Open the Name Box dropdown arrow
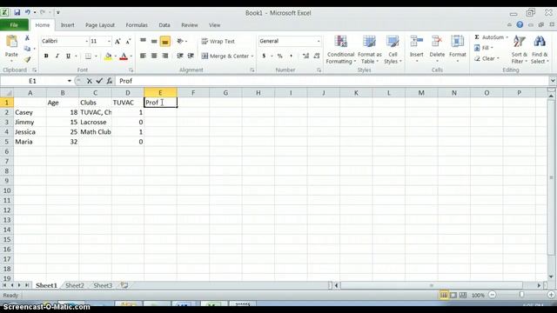Viewport: 557px width, 313px height. [70, 81]
